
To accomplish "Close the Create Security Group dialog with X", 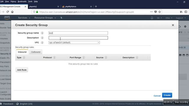I will (173, 25).
